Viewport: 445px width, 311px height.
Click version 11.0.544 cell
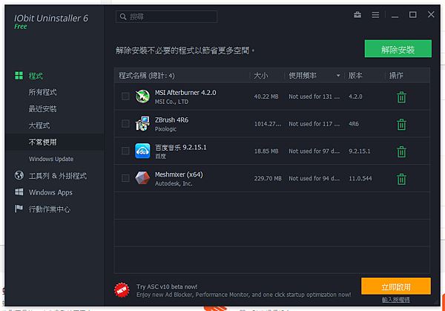pyautogui.click(x=360, y=178)
